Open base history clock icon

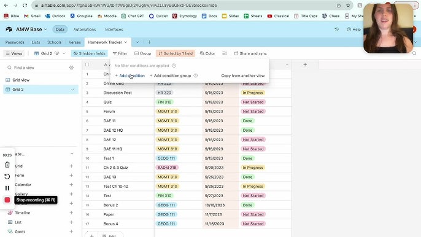point(336,29)
